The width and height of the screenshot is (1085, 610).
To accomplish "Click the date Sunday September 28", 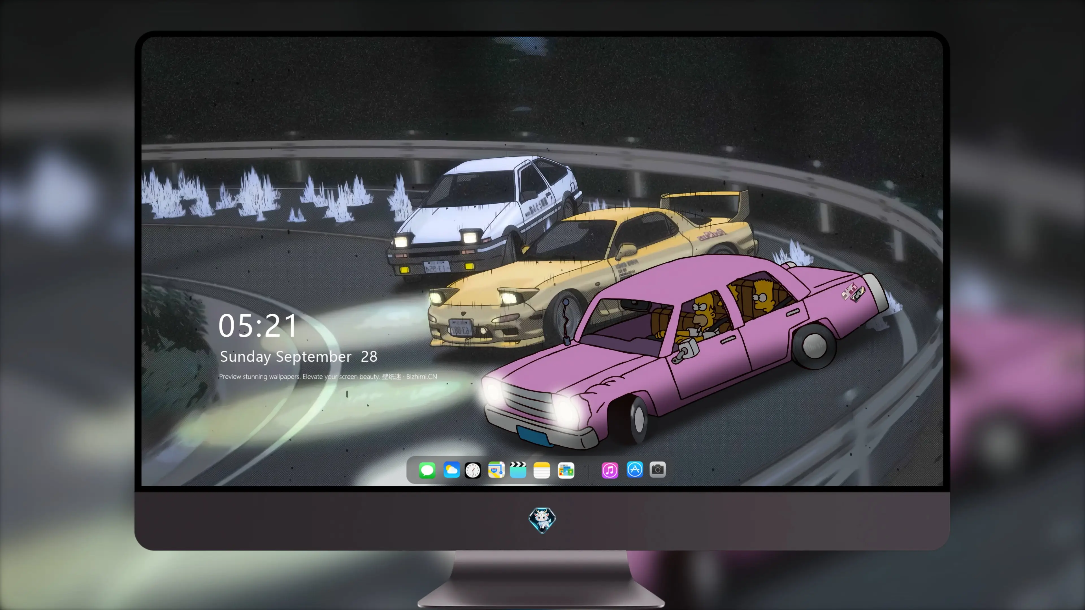I will tap(299, 357).
